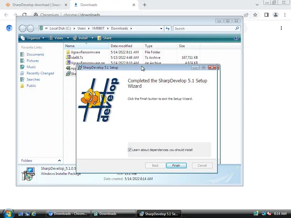The width and height of the screenshot is (291, 218).
Task: Click taskbar clock 8:14 AM
Action: click(x=280, y=214)
